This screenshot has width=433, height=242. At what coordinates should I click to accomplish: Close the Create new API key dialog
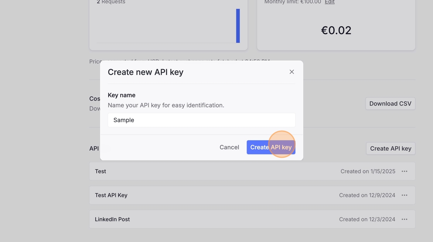pyautogui.click(x=292, y=72)
